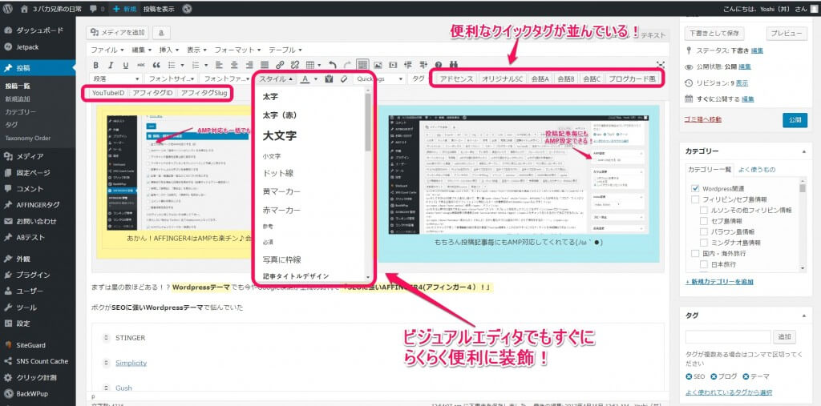Click the strikethrough ABC icon

click(141, 66)
